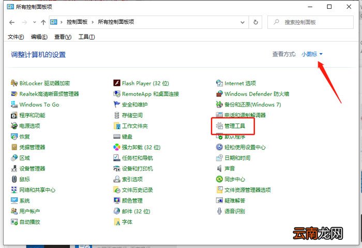Open the 文件历史记录 icon
Screen dimensions: 362x248
[117, 190]
